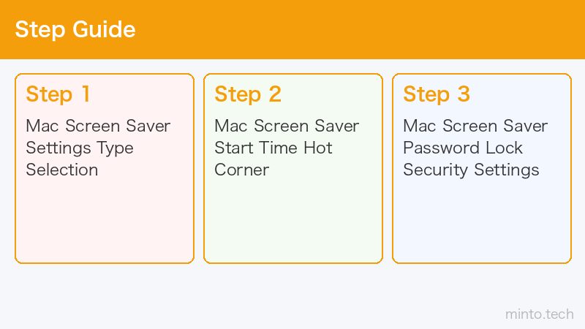Click the orange header banner area

click(x=292, y=29)
